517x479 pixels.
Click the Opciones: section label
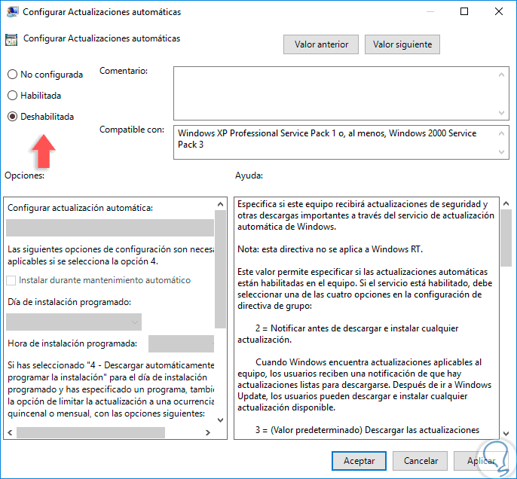(x=24, y=175)
